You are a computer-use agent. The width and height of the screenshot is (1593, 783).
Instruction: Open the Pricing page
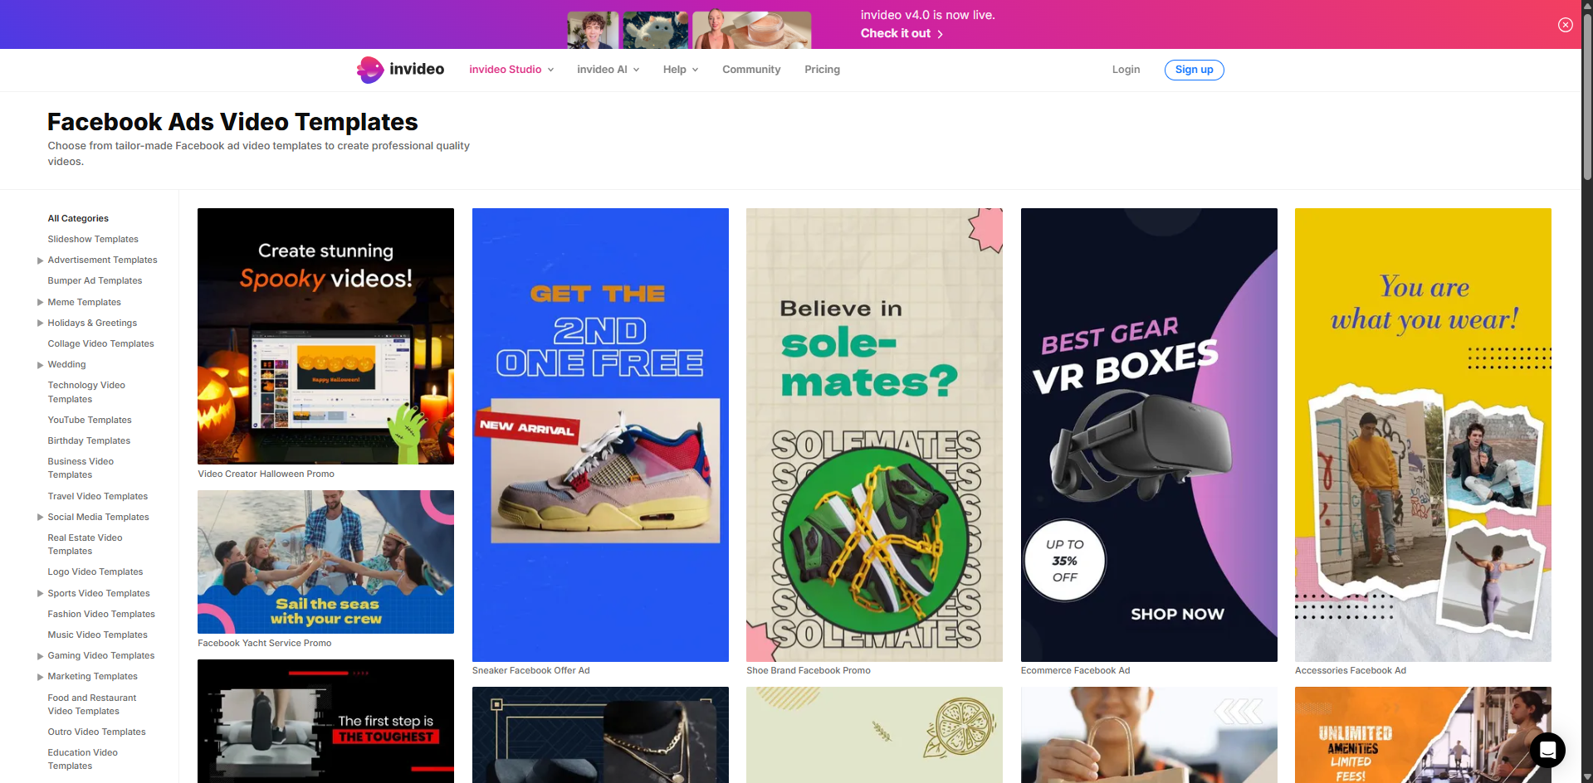point(821,70)
